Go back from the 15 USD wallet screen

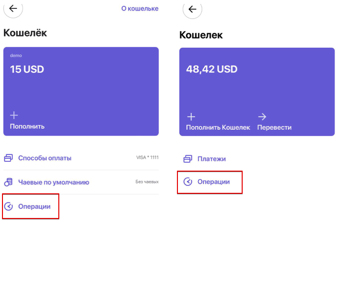(x=13, y=8)
